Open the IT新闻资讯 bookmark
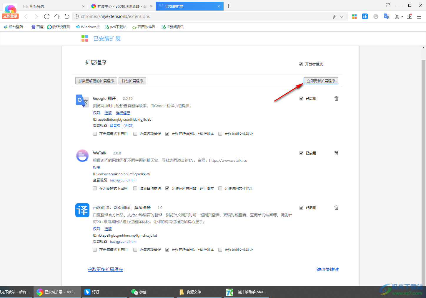Image resolution: width=426 pixels, height=298 pixels. (173, 27)
